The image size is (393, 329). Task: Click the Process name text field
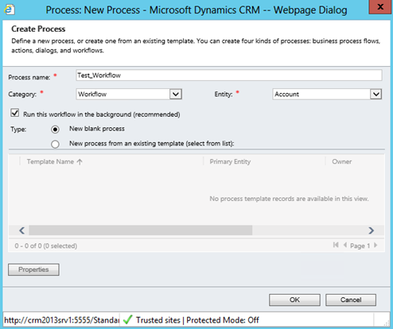[x=229, y=75]
